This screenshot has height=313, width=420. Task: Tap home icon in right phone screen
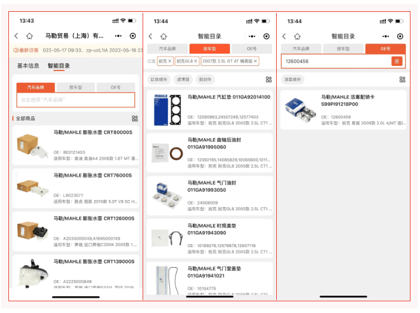(297, 36)
